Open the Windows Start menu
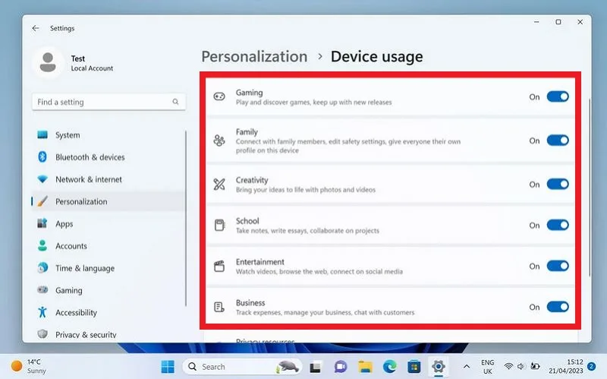The width and height of the screenshot is (607, 379). click(x=168, y=366)
